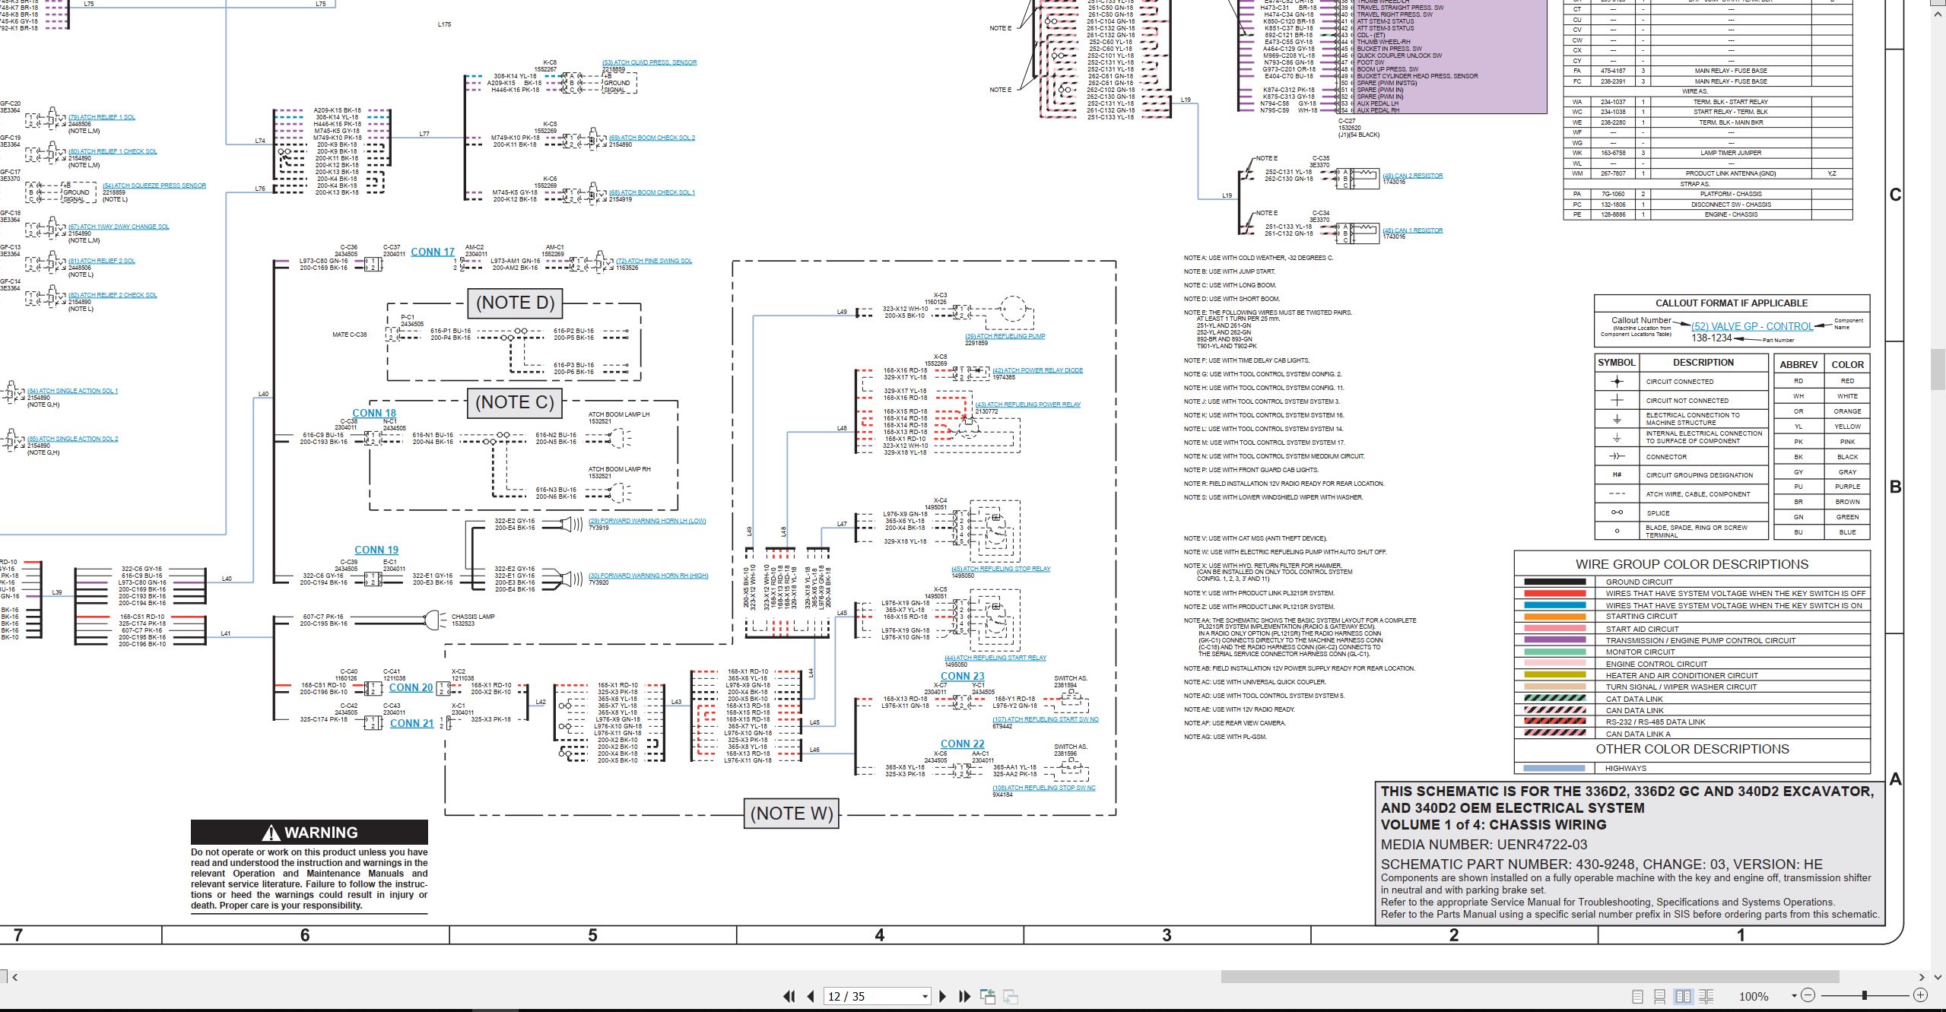The height and width of the screenshot is (1012, 1946).
Task: Click the zoom in plus button
Action: point(1920,995)
